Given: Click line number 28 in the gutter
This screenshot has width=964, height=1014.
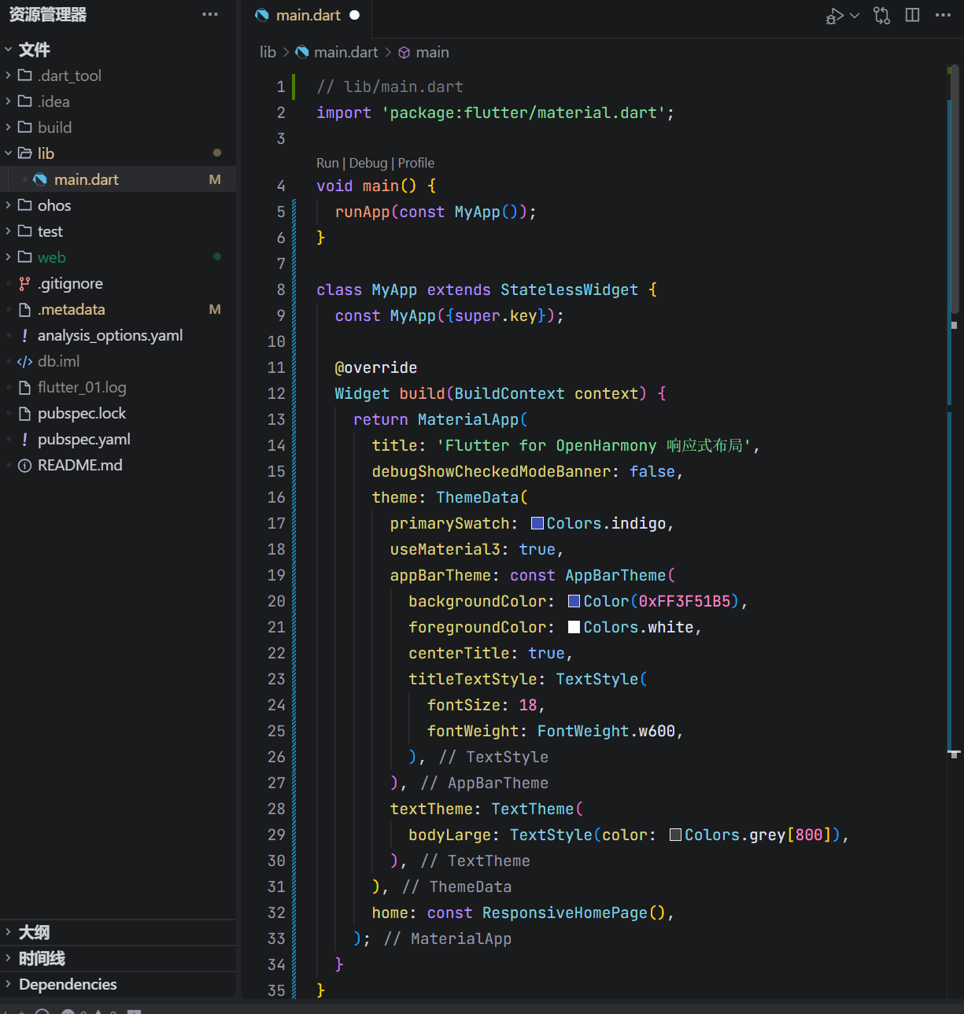Looking at the screenshot, I should coord(276,809).
